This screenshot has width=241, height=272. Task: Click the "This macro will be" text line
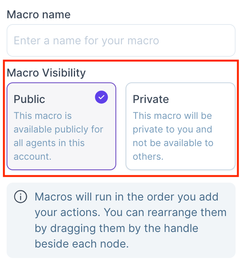click(172, 116)
